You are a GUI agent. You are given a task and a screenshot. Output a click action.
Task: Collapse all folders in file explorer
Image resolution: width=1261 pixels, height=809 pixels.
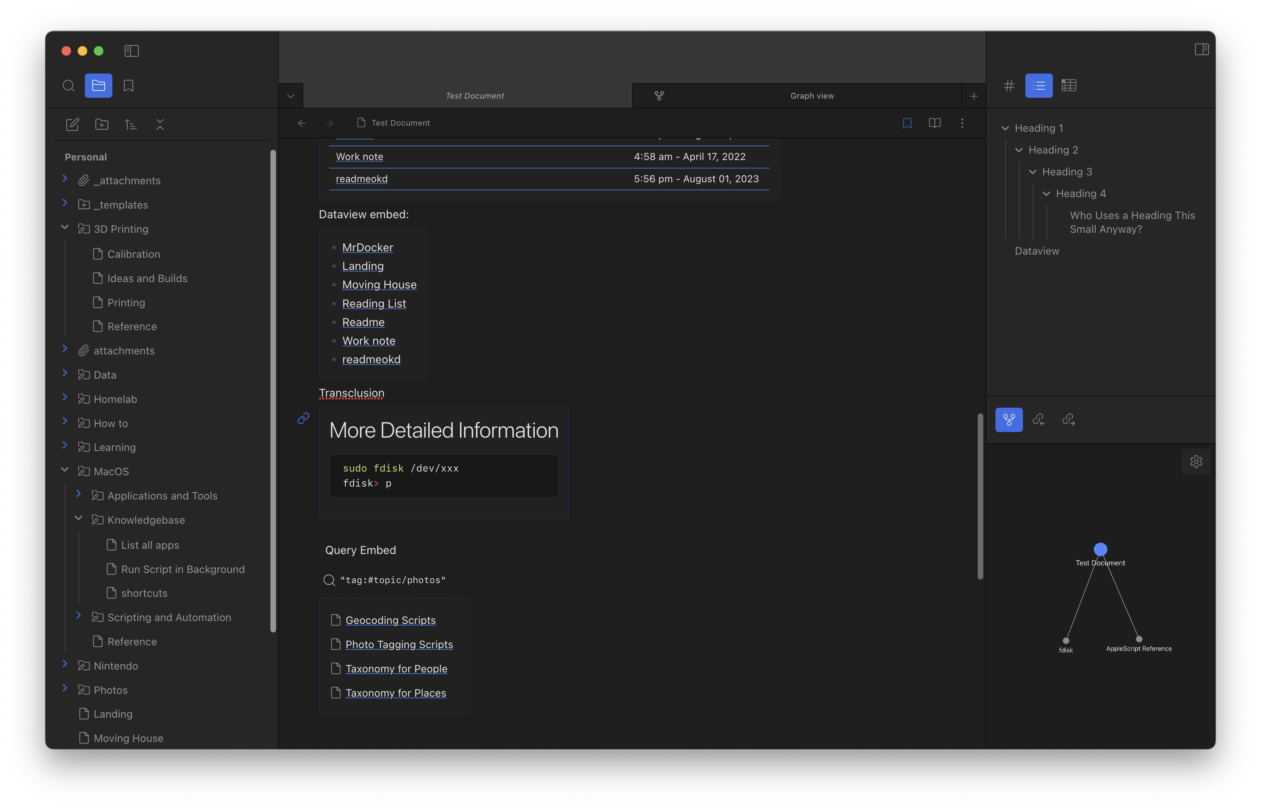tap(160, 124)
